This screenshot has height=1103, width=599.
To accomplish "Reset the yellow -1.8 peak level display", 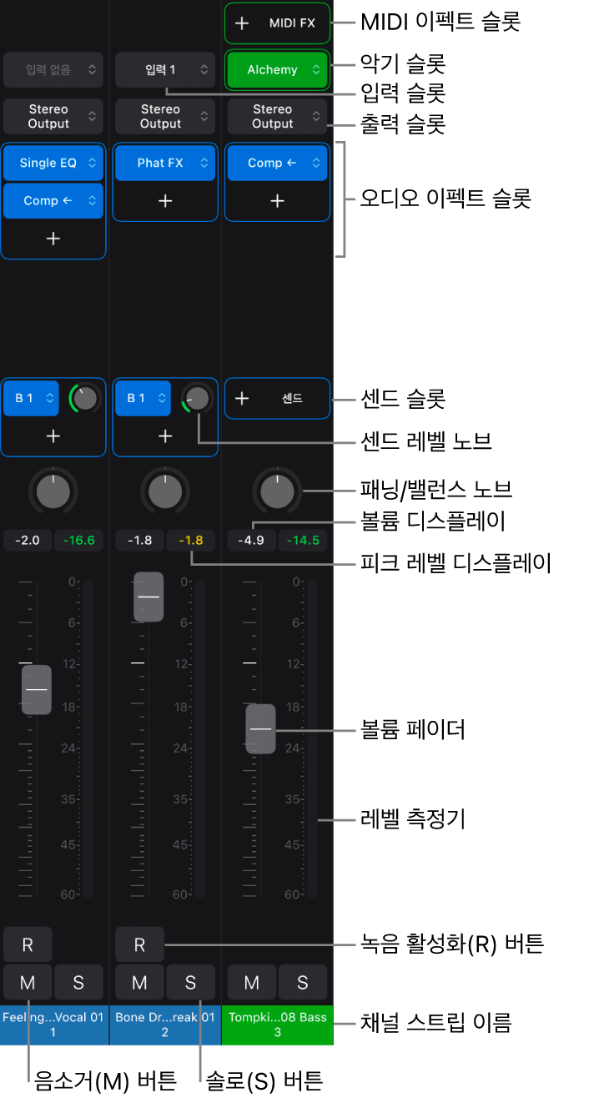I will click(x=190, y=540).
